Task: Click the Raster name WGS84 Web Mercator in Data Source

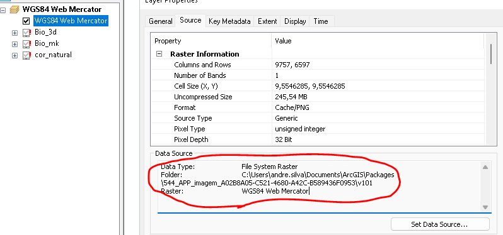Action: point(275,191)
